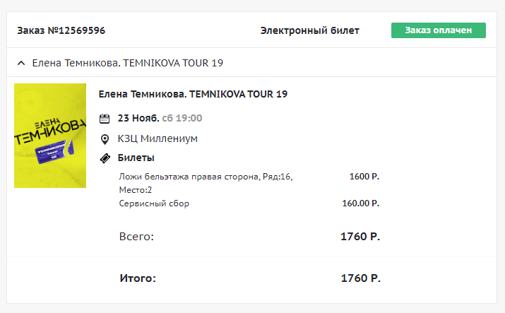
Task: Click the Итого amount 1760 Р.
Action: tap(360, 278)
